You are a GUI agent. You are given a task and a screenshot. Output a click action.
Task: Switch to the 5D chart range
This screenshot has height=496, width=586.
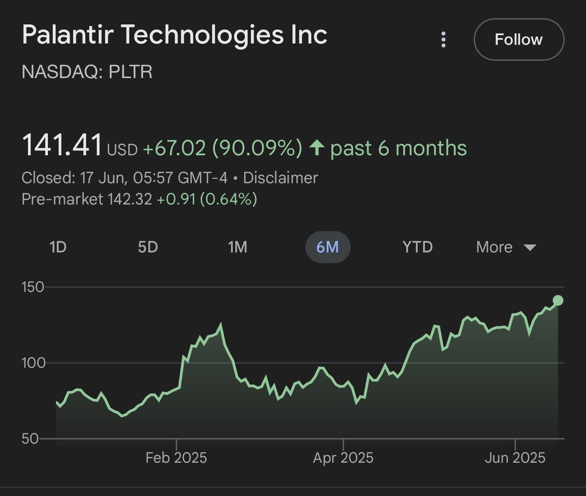click(147, 247)
